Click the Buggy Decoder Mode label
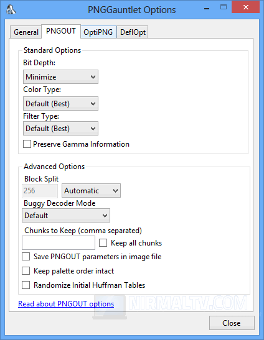264x340 pixels. (60, 203)
